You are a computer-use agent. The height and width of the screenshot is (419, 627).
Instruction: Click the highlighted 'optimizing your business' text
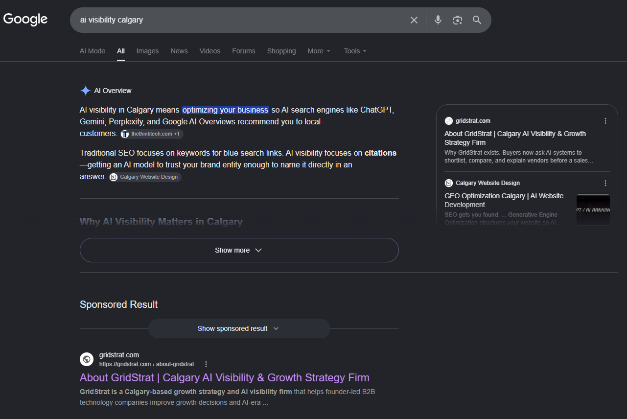click(x=226, y=110)
